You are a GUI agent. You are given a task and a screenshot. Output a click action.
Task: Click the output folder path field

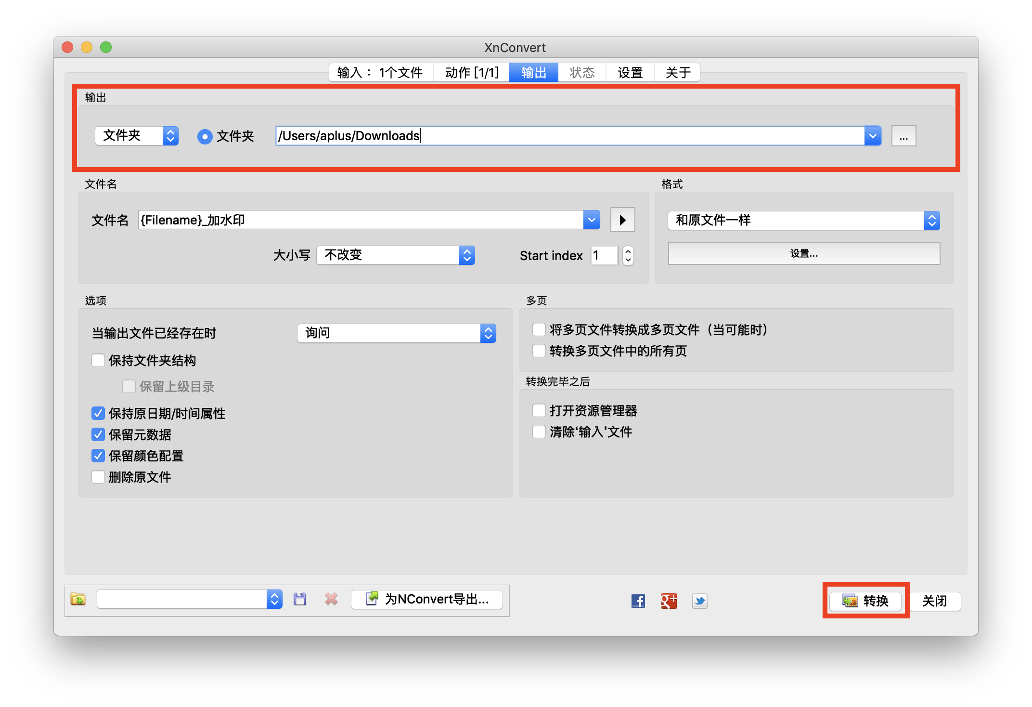point(570,136)
